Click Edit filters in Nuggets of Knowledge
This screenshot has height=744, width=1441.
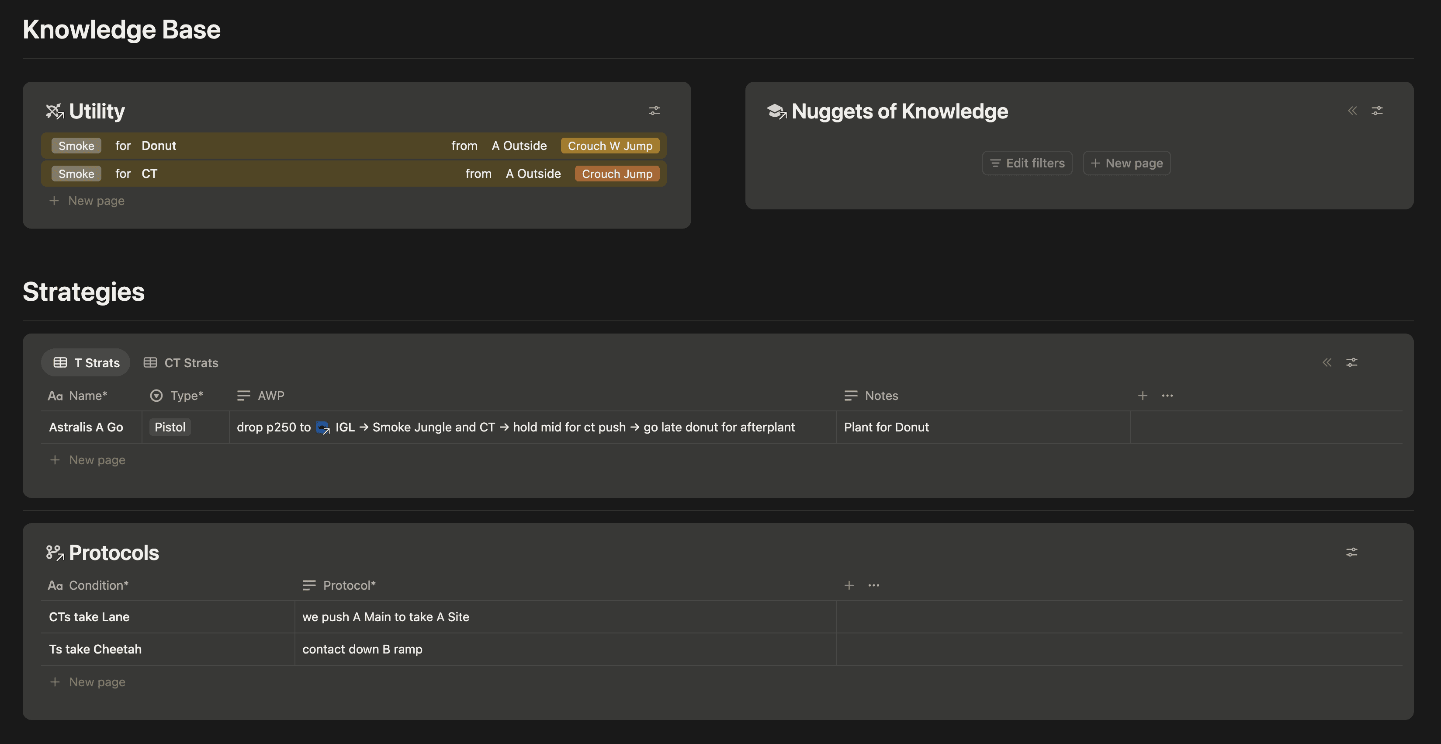[x=1027, y=163]
